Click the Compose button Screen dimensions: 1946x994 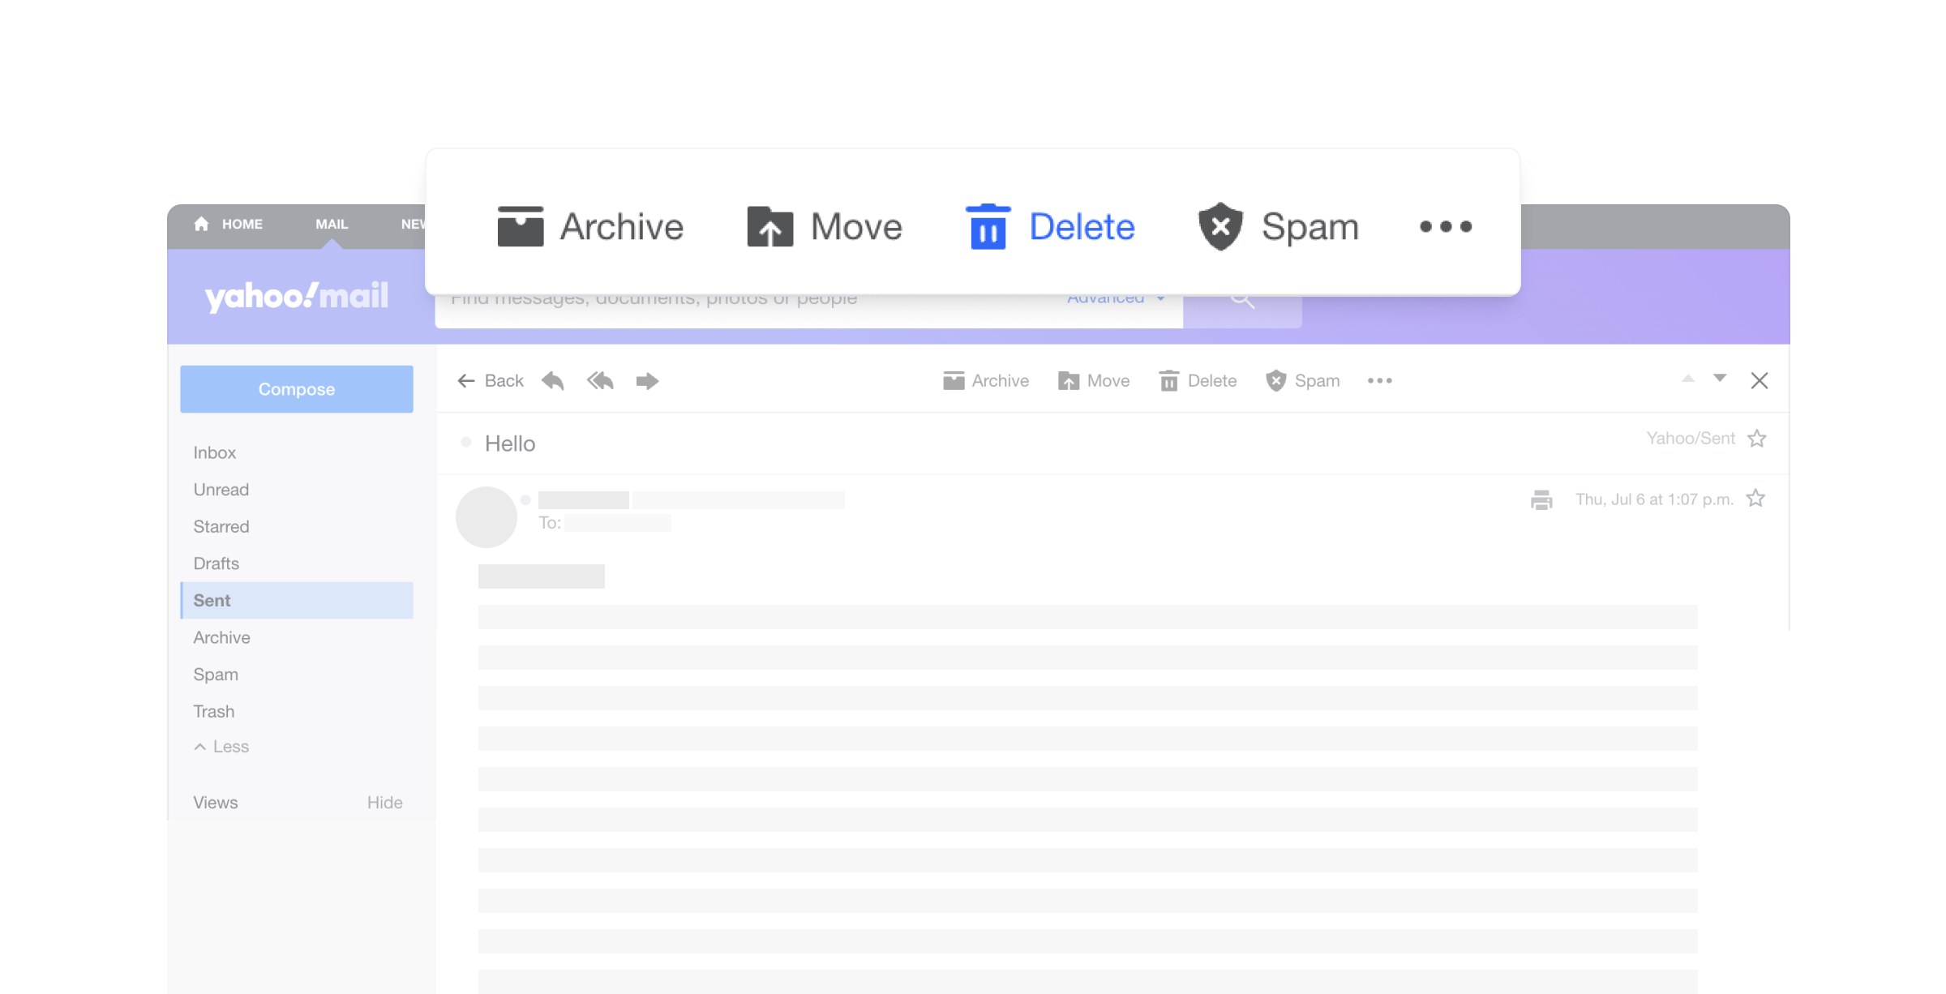[297, 388]
